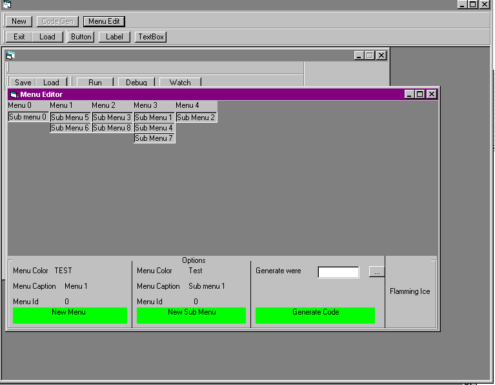Click the ellipsis browse button
The image size is (495, 385).
coord(376,272)
